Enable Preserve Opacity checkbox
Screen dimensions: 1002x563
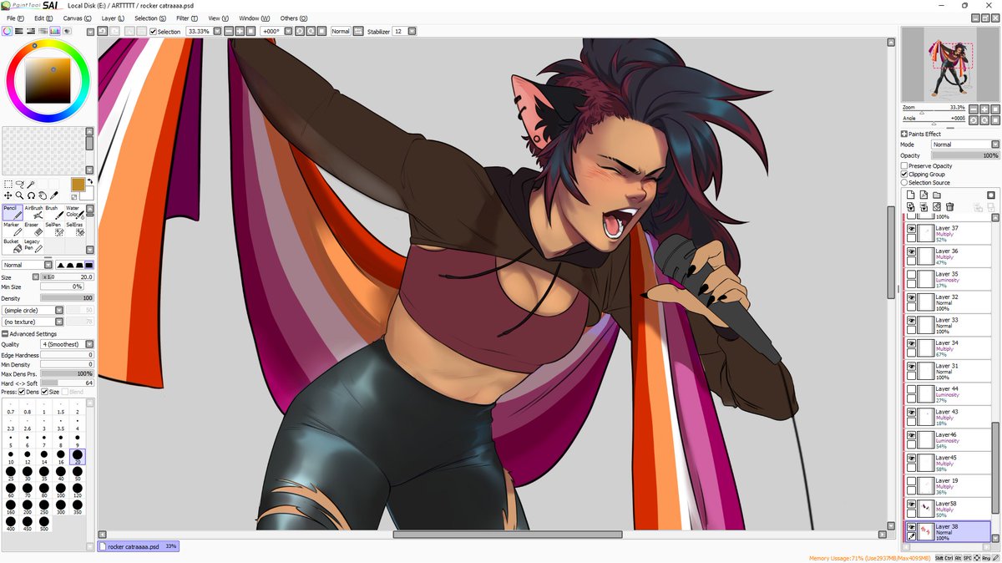(904, 166)
